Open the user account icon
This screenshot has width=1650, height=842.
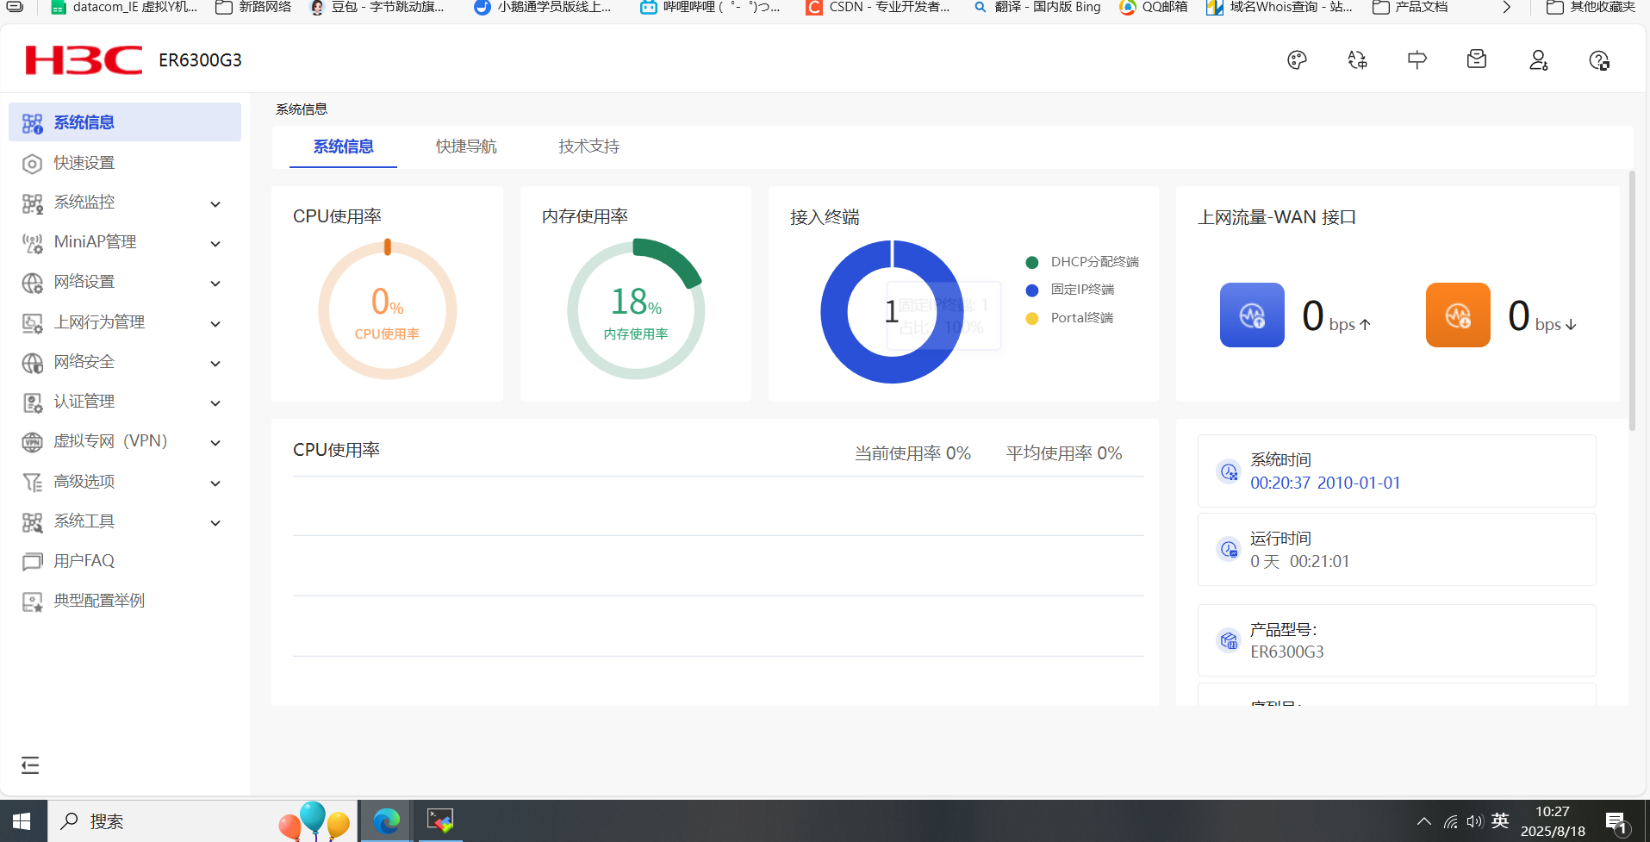click(x=1538, y=59)
